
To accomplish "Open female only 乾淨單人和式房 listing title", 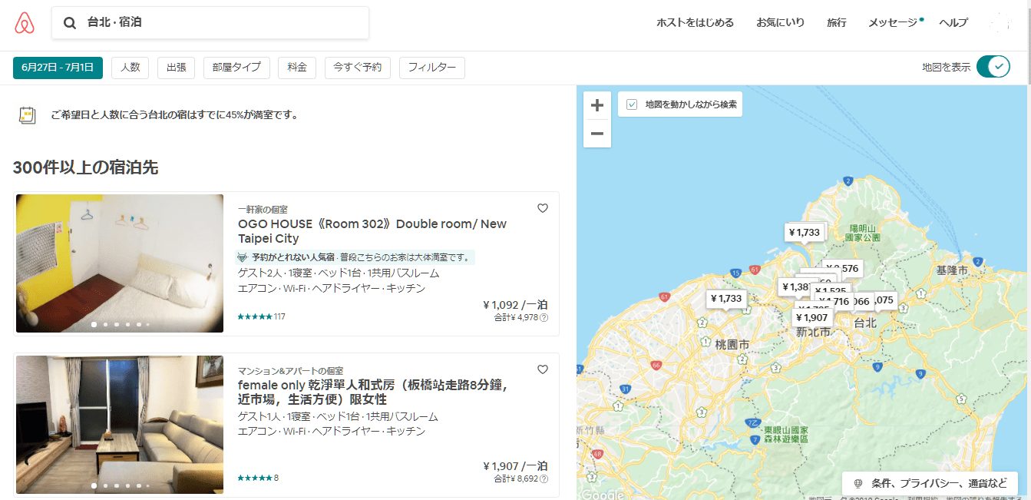I will 372,392.
